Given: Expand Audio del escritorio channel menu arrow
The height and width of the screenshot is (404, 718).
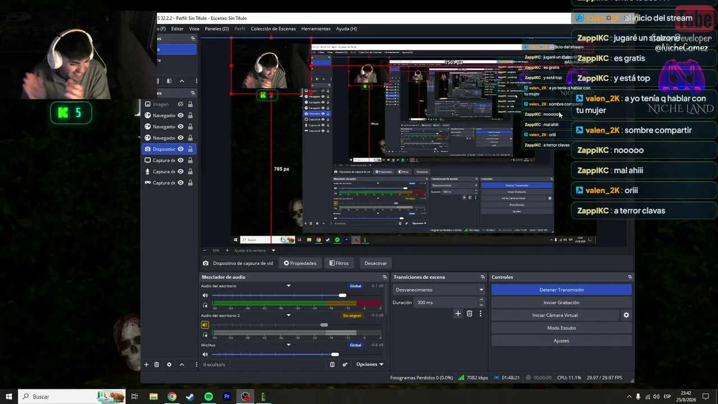Looking at the screenshot, I should 289,286.
